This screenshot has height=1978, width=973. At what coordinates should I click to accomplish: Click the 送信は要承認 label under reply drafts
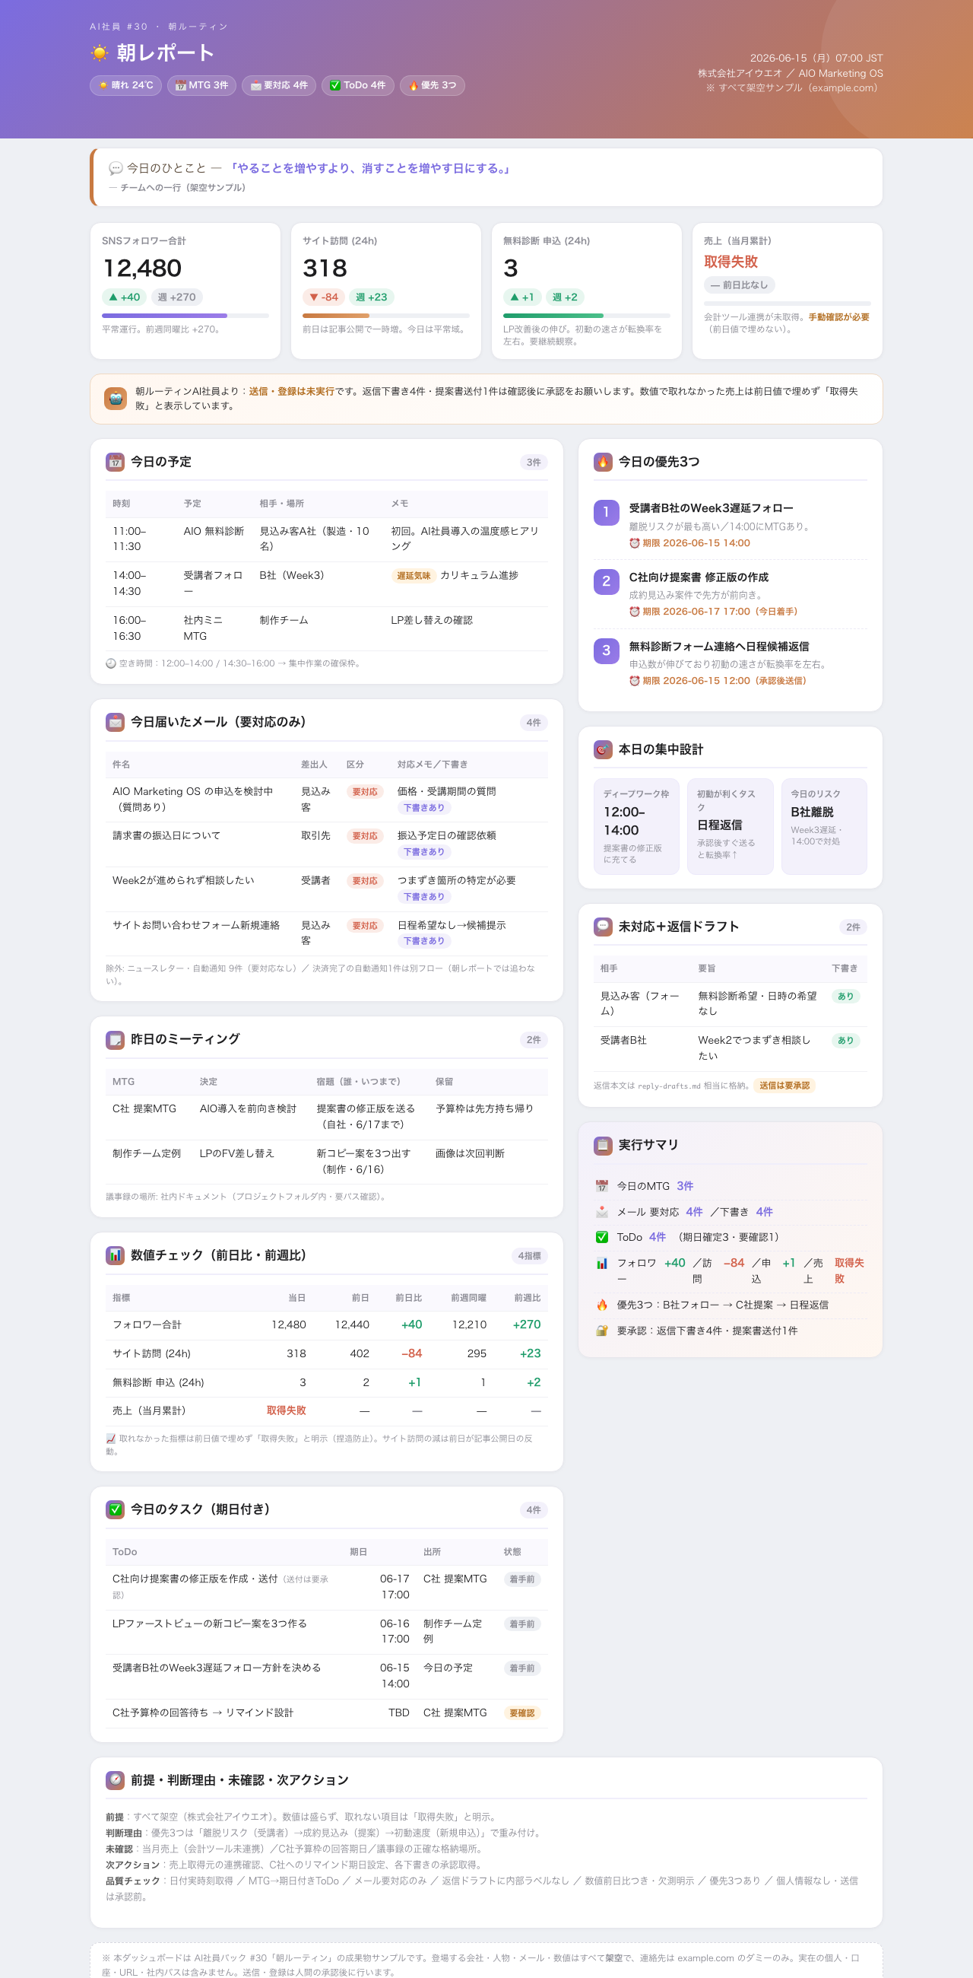pos(784,1086)
